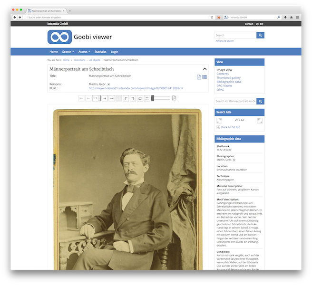
Task: Expand the Access menu in the blue nav bar
Action: (x=84, y=52)
